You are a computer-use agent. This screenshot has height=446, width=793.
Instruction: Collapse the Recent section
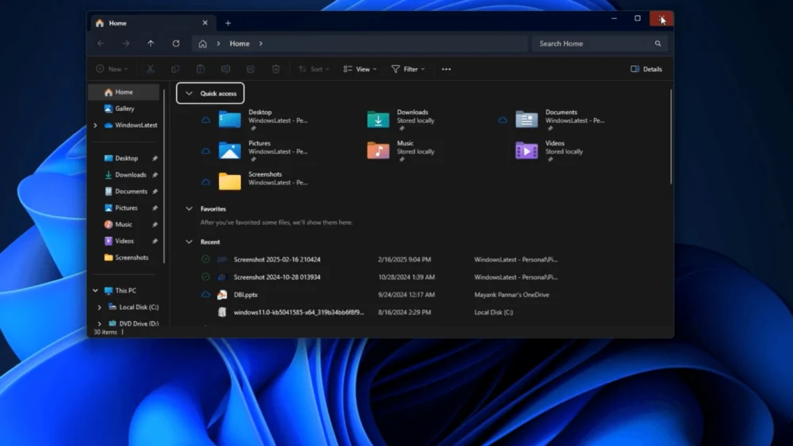tap(190, 242)
